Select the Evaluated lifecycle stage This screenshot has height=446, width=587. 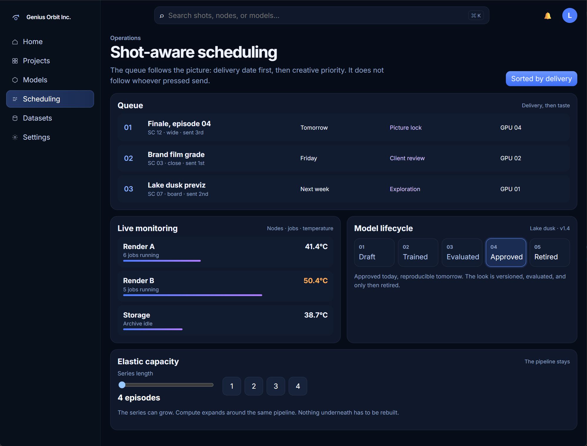[462, 253]
